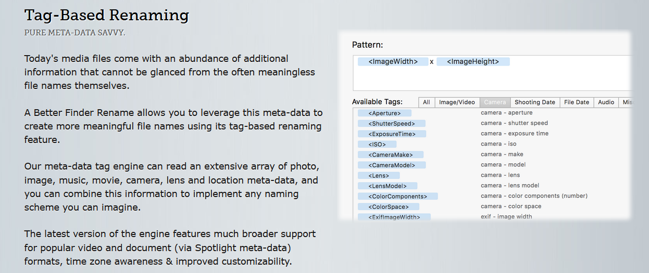This screenshot has width=649, height=273.
Task: Select the <ImageHeight> token in the pattern
Action: click(473, 61)
